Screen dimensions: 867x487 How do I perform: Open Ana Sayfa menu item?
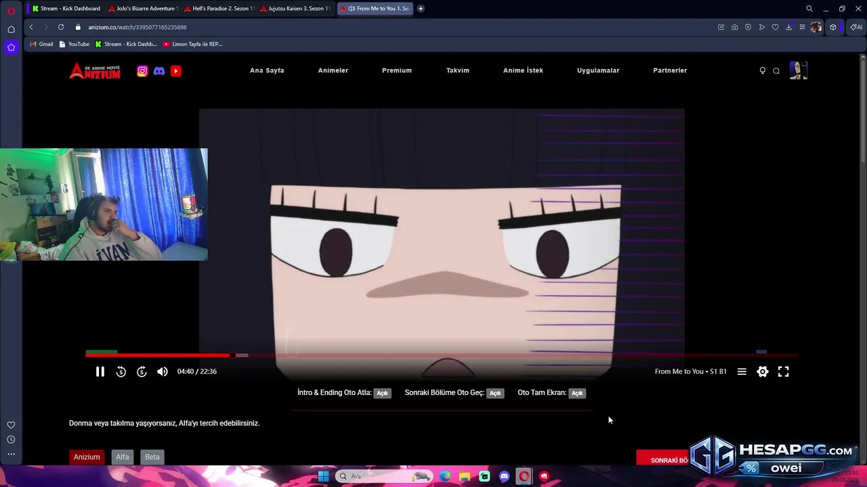tap(267, 70)
